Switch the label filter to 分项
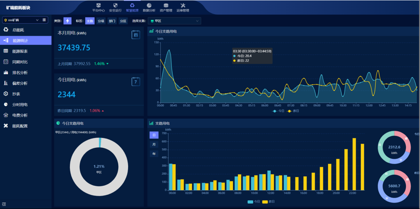The height and width of the screenshot is (209, 420). 101,21
